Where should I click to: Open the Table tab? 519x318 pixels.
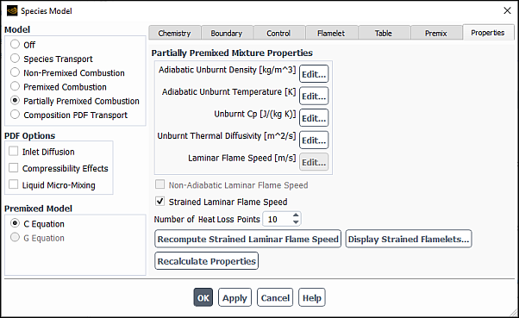(384, 33)
